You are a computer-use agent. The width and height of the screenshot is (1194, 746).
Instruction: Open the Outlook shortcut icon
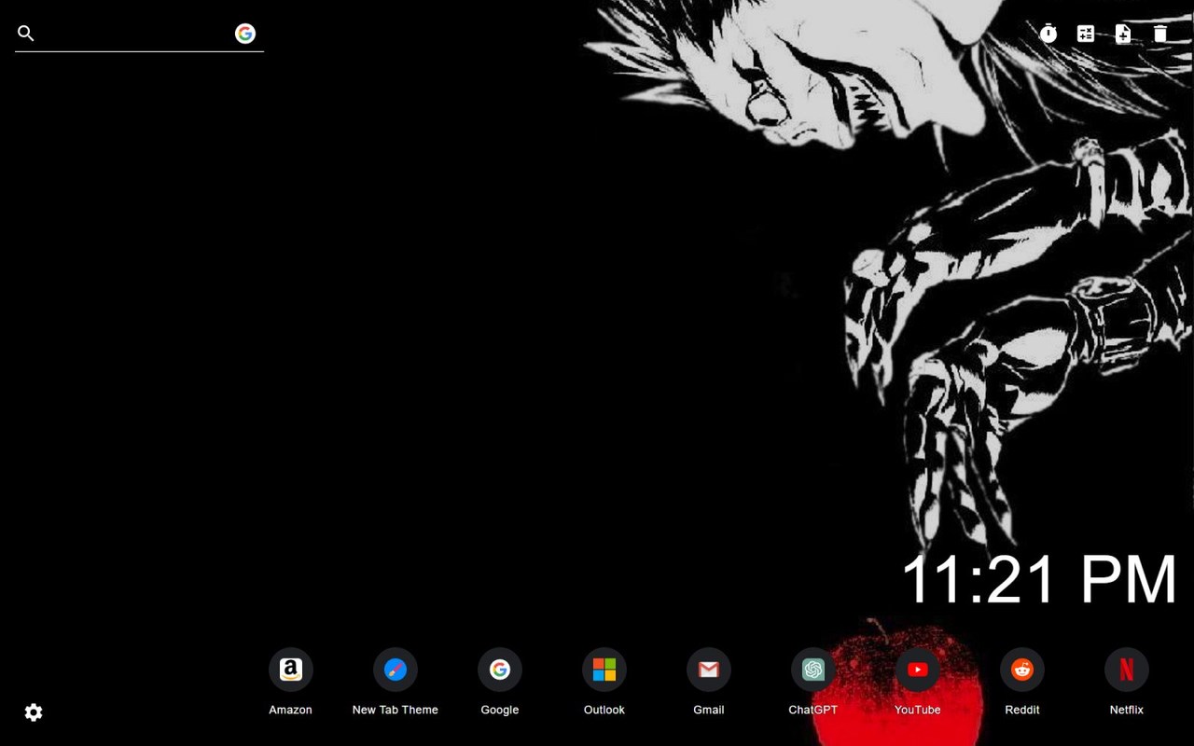pyautogui.click(x=604, y=670)
